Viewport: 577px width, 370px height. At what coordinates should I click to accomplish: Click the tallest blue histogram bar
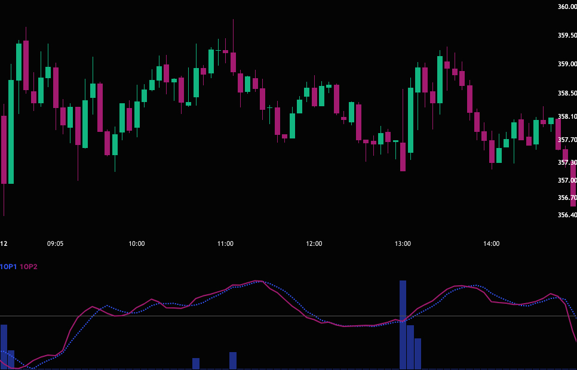pyautogui.click(x=403, y=324)
